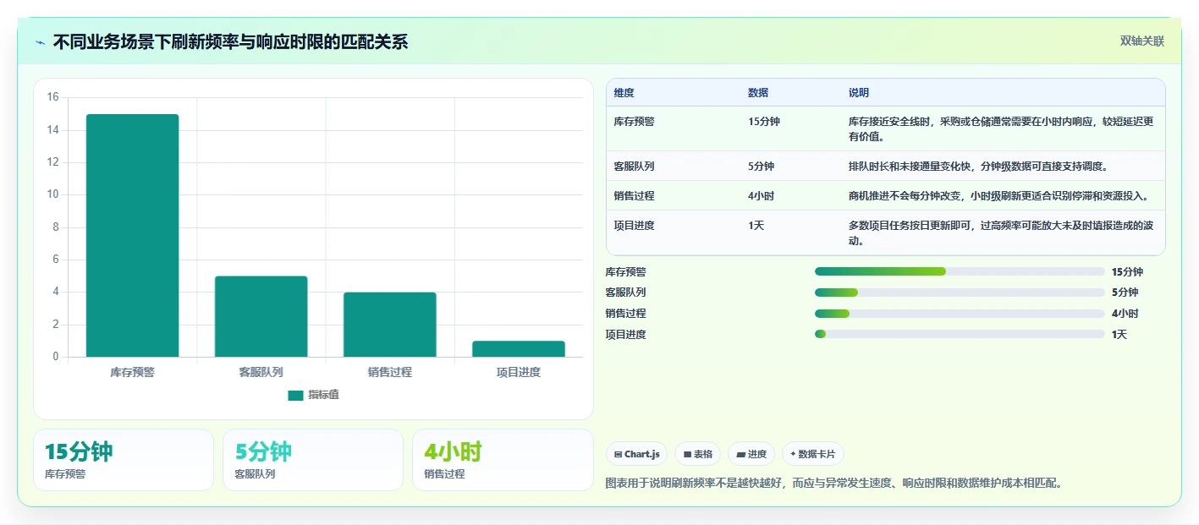The width and height of the screenshot is (1199, 525).
Task: Click the 销售过程 progress bar
Action: (x=960, y=314)
